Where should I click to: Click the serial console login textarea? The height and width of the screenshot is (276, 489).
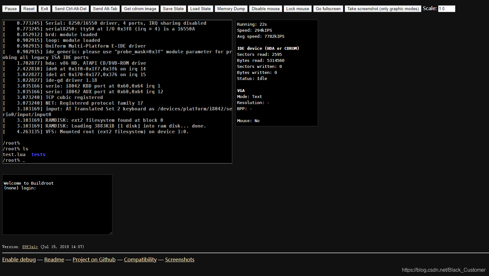click(x=57, y=205)
